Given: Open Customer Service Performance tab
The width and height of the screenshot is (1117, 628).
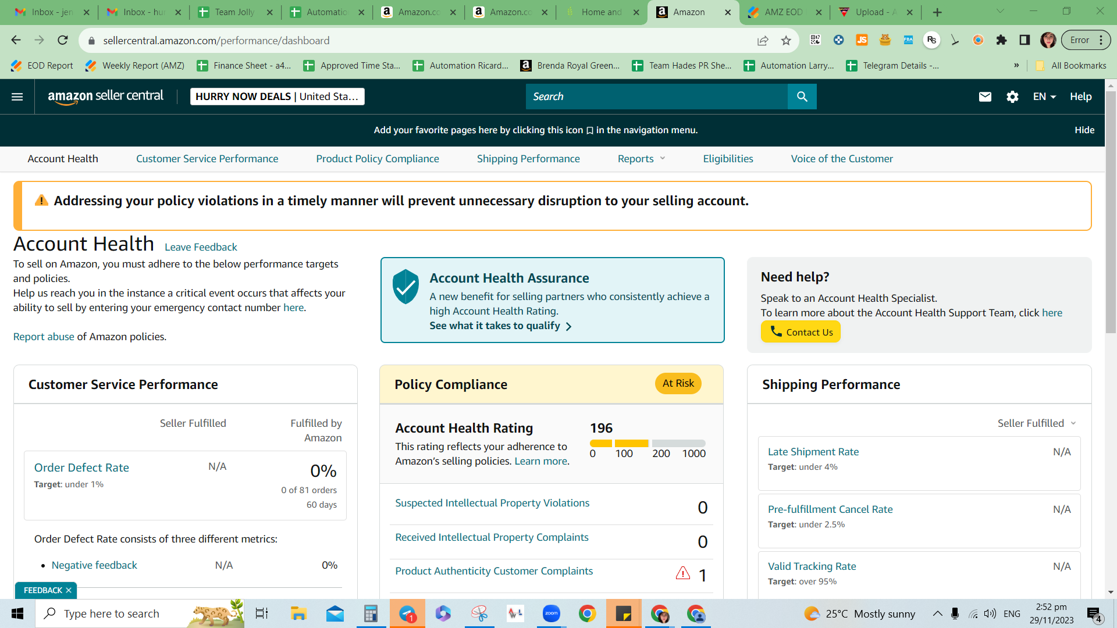Looking at the screenshot, I should 207,159.
